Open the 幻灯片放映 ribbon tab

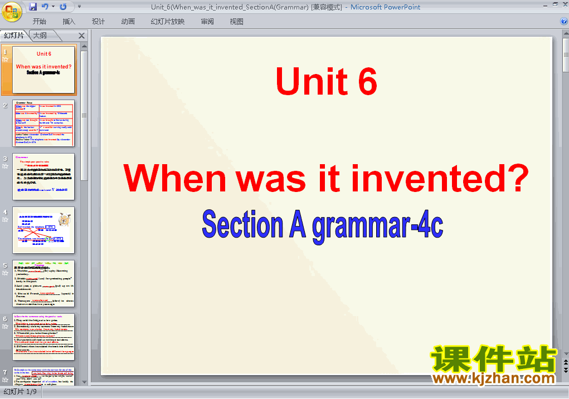(x=167, y=21)
